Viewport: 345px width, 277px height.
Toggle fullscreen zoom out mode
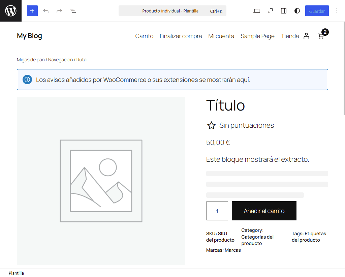270,11
